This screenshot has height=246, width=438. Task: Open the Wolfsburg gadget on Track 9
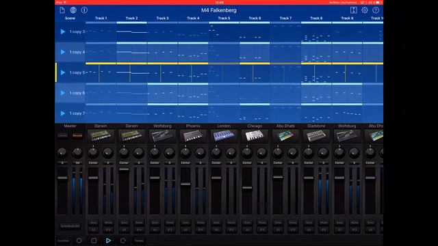click(347, 136)
